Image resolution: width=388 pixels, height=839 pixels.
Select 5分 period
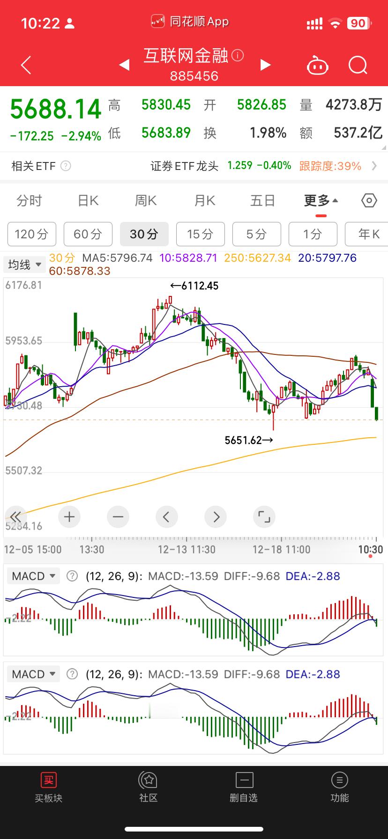[257, 234]
